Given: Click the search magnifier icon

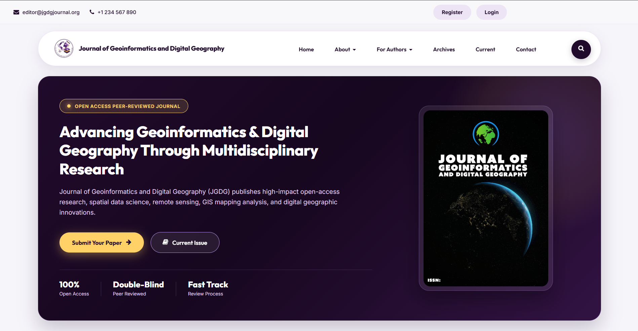Looking at the screenshot, I should 581,49.
